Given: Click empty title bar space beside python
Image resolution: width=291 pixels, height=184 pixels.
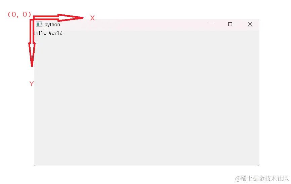Looking at the screenshot, I should pos(134,24).
